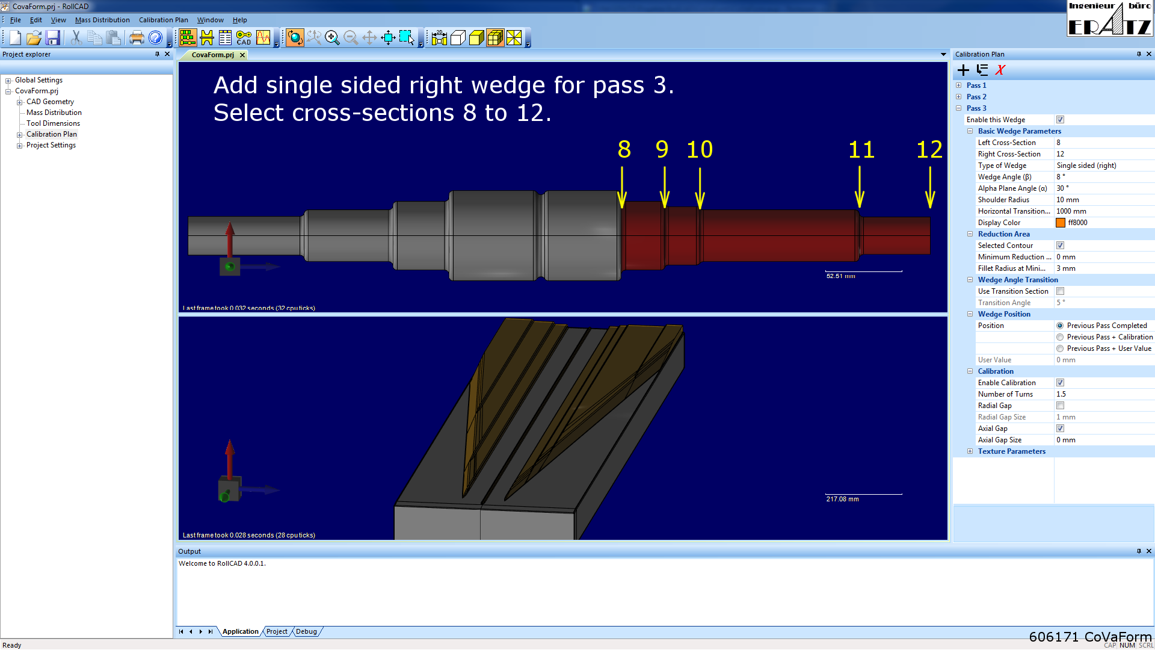Select Tool Dimensions in project tree
The image size is (1155, 650).
(53, 123)
